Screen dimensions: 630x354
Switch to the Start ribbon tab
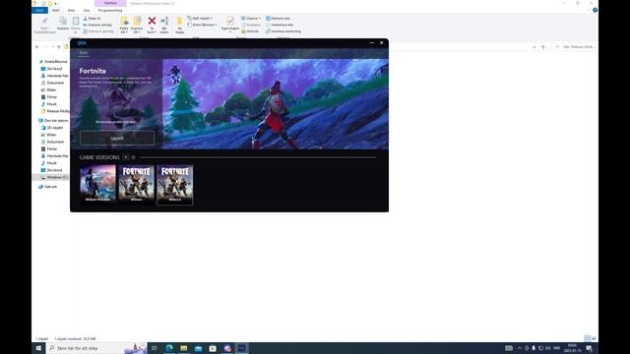tap(56, 11)
